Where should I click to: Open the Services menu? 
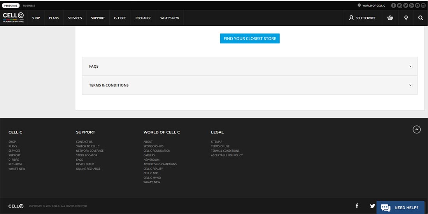(x=75, y=18)
